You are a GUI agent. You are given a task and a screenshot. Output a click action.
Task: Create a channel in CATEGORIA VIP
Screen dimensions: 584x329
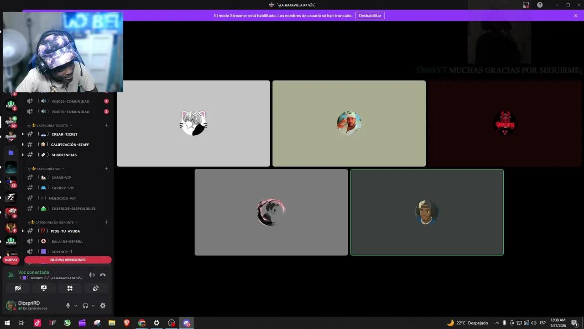106,168
